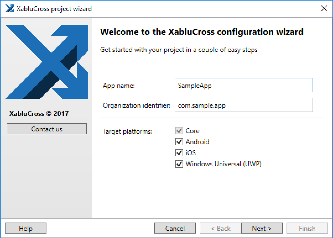333x238 pixels.
Task: Close the XabluCross project wizard window
Action: 324,8
